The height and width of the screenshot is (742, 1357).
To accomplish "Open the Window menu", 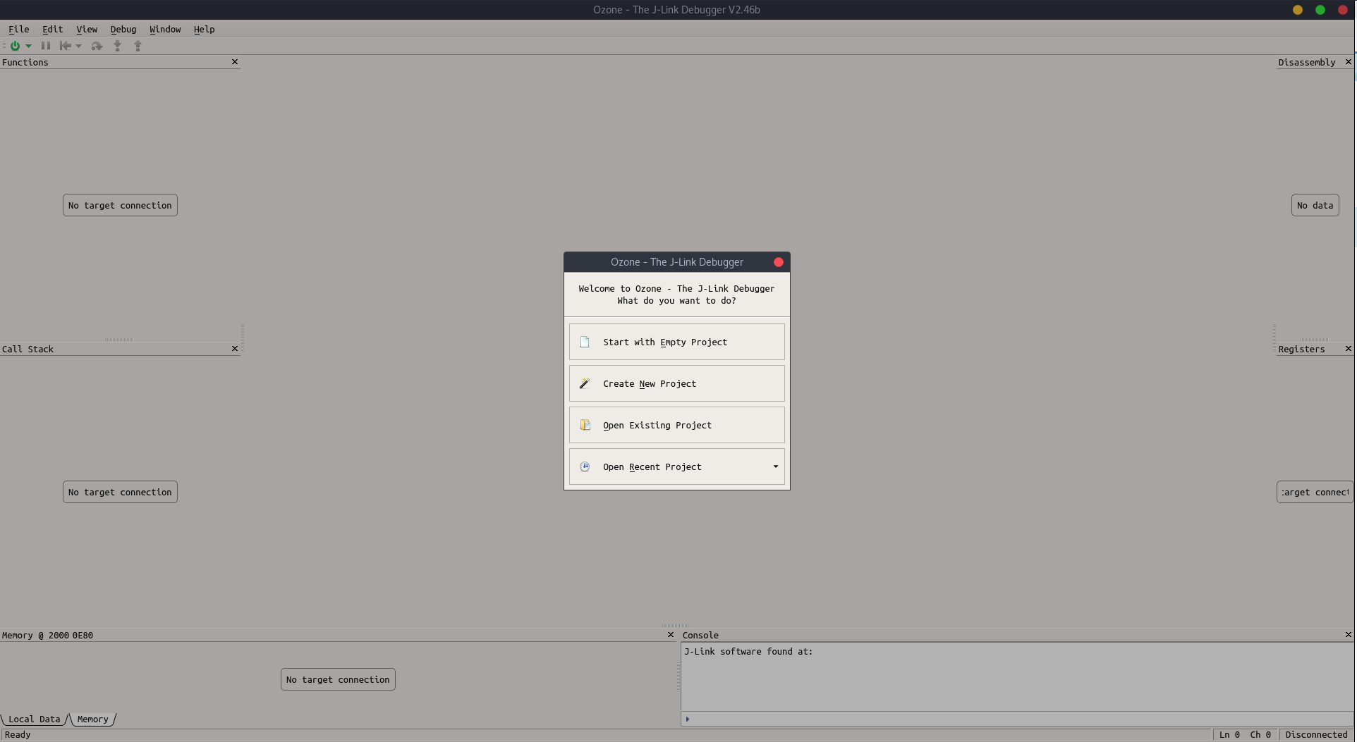I will tap(165, 30).
